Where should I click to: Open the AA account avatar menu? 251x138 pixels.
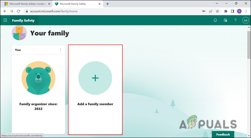pos(245,20)
